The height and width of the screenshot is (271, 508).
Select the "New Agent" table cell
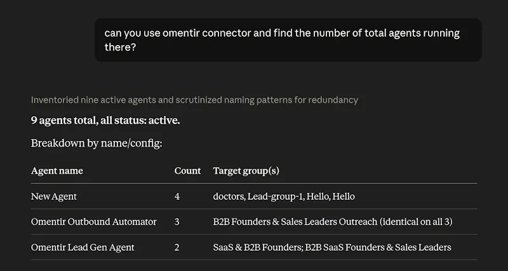pyautogui.click(x=54, y=197)
